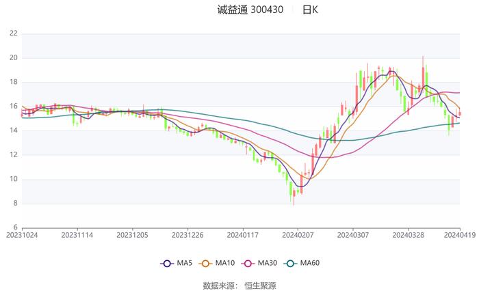The height and width of the screenshot is (291, 479).
Task: Click y-axis value 10
Action: pos(14,179)
